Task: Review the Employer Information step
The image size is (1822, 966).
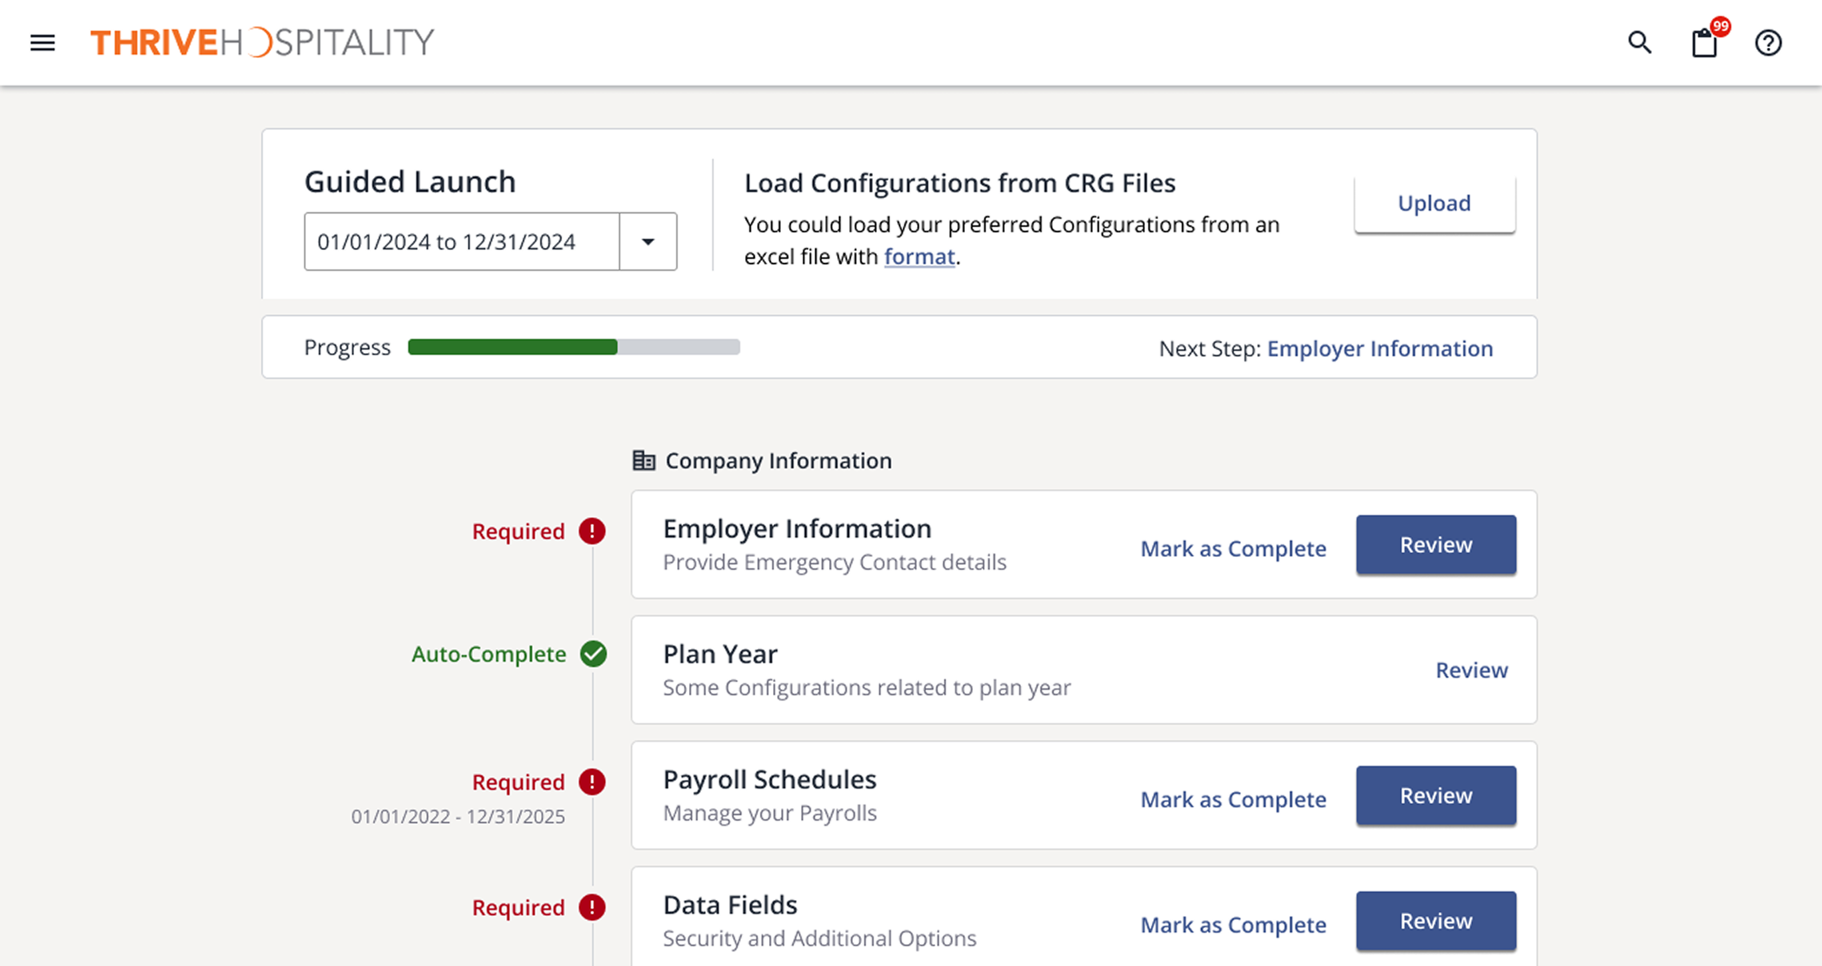Action: point(1436,545)
